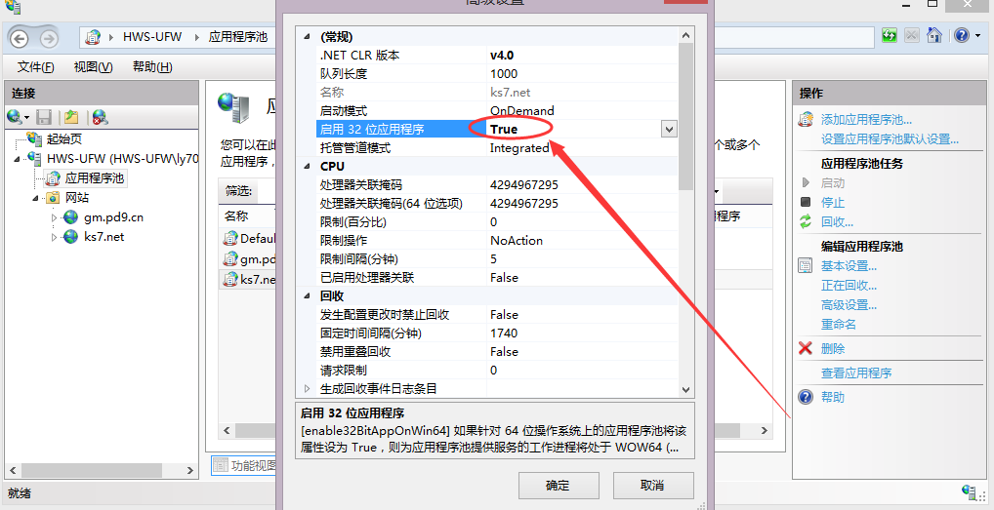
Task: Open the blue help question icon
Action: [x=961, y=35]
